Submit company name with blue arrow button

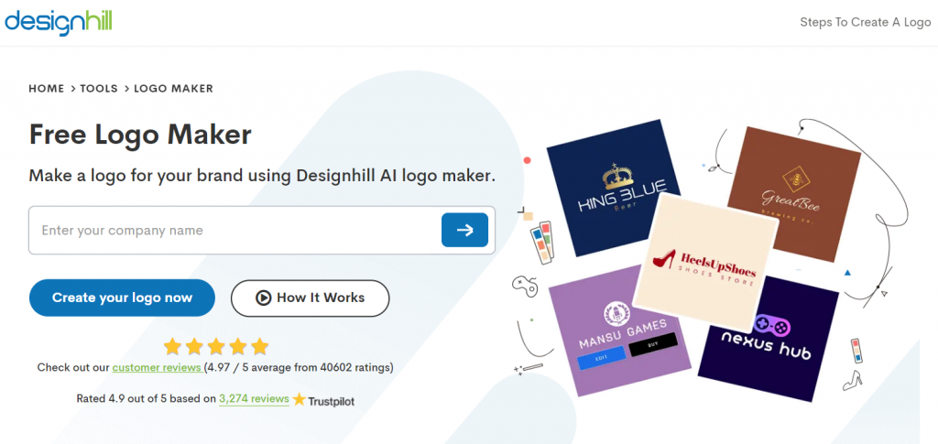tap(464, 230)
